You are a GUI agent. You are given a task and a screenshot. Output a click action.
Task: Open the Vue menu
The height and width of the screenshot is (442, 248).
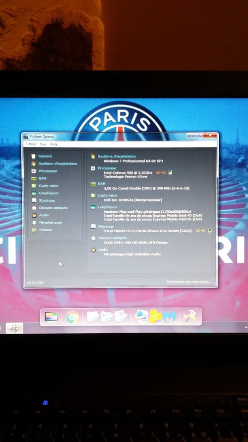43,144
